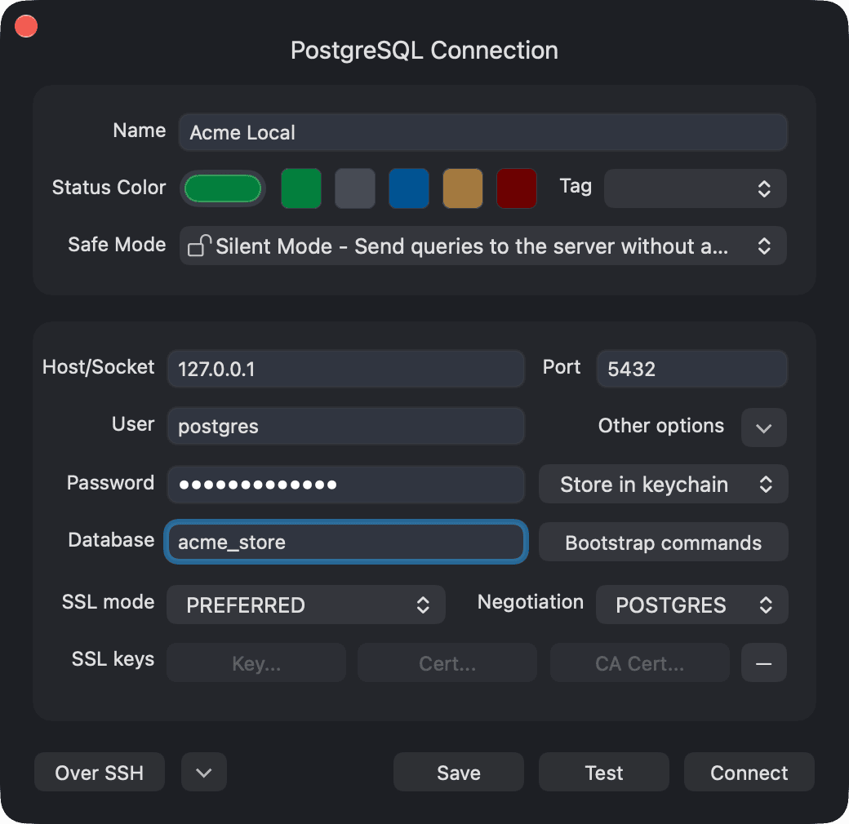The width and height of the screenshot is (849, 824).
Task: Click the SSL Cert... button
Action: 447,662
